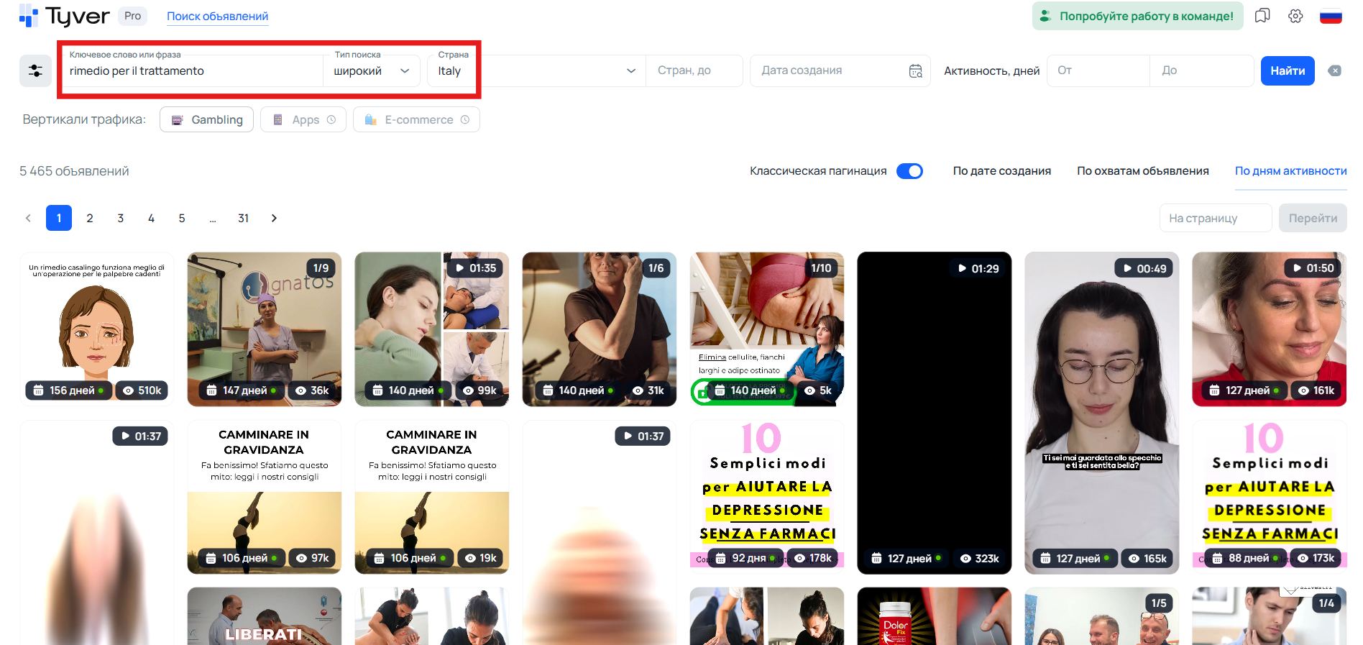This screenshot has width=1363, height=645.
Task: Select current page 1 button
Action: tap(59, 218)
